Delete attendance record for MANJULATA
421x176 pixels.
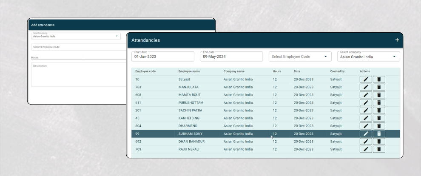pos(378,87)
